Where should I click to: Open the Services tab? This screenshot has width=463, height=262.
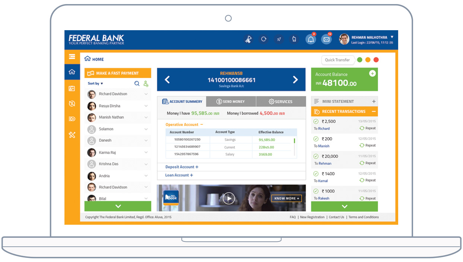click(281, 102)
